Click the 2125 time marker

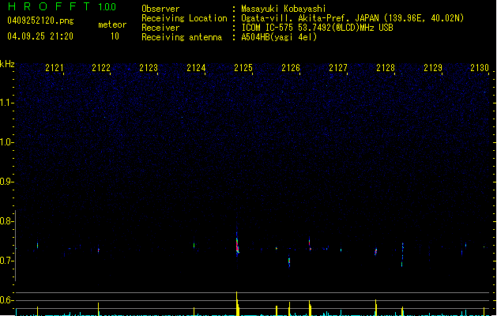(243, 68)
